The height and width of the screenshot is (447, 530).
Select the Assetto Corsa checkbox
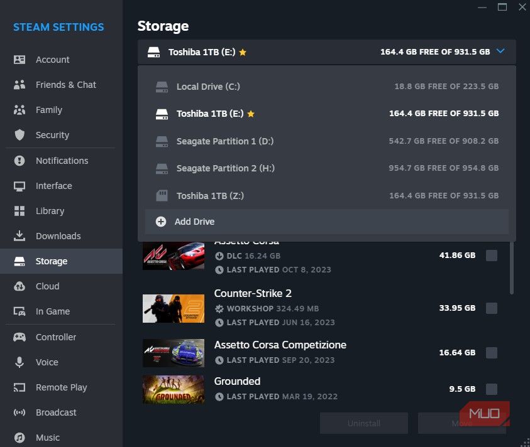(491, 255)
